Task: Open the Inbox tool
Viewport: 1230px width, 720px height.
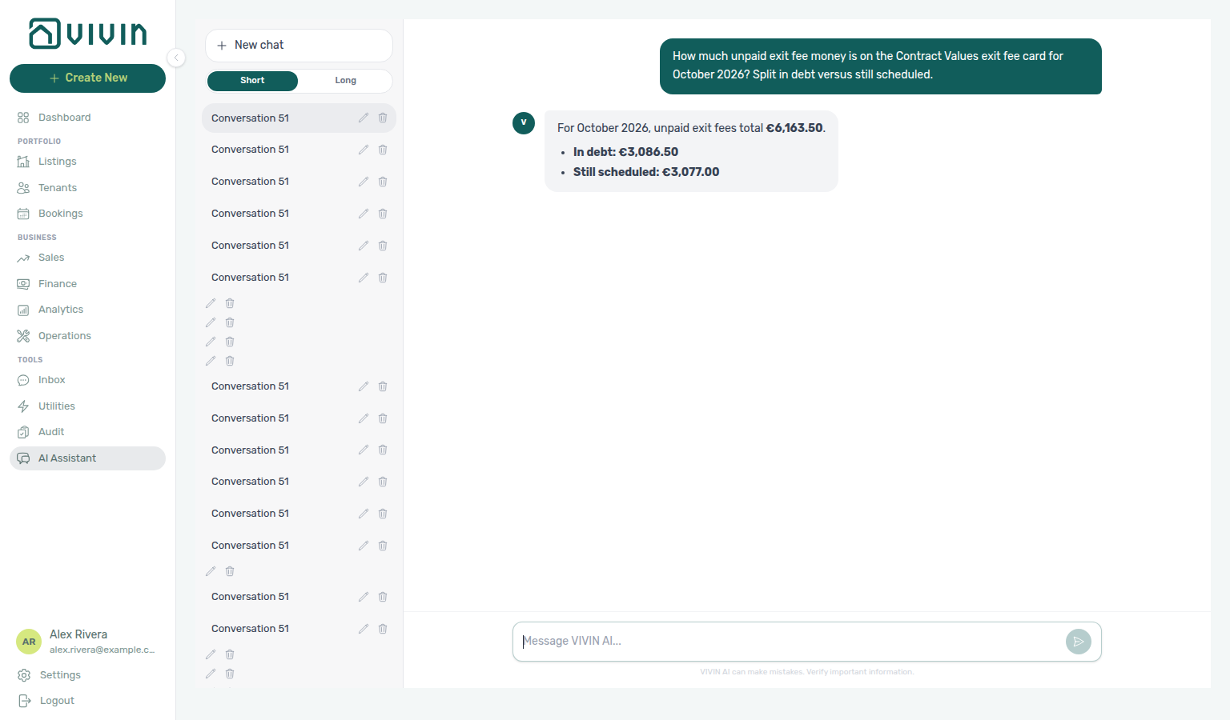Action: (x=87, y=380)
